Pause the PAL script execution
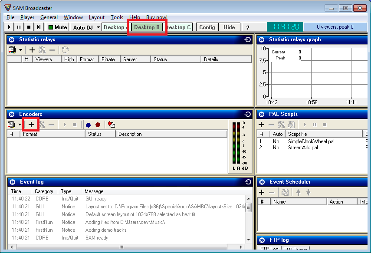The image size is (371, 253). click(x=315, y=125)
